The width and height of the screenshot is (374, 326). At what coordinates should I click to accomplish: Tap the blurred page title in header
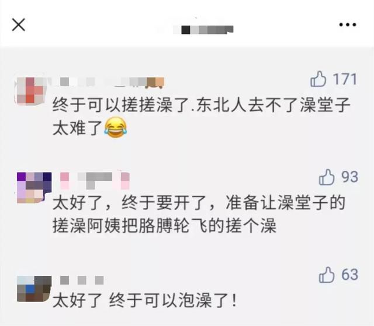tap(203, 30)
